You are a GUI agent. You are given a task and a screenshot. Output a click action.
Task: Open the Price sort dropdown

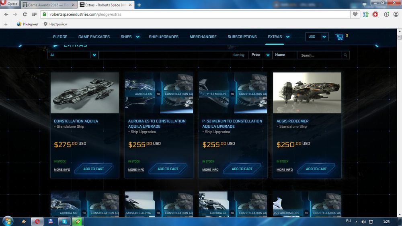(x=260, y=55)
